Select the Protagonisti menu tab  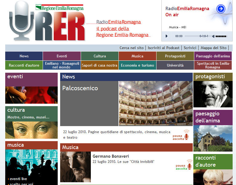pos(175,56)
